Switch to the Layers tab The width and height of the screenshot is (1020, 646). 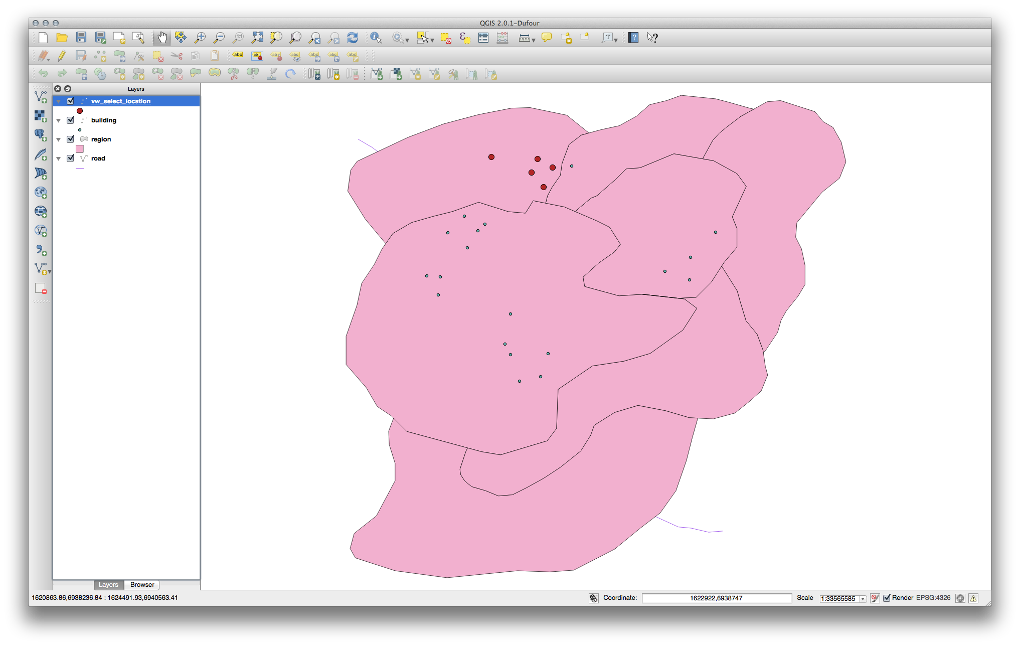coord(108,585)
